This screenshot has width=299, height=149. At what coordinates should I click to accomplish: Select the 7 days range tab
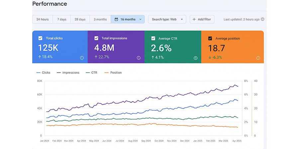click(x=62, y=19)
